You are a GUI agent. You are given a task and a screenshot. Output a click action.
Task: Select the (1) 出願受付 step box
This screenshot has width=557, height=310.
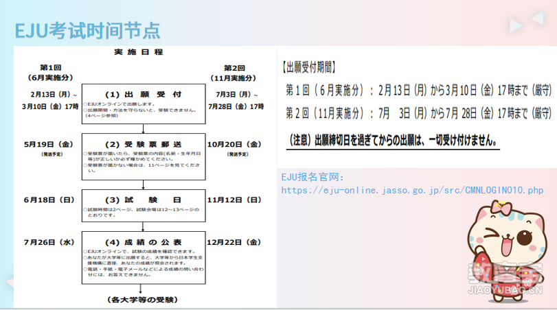[144, 102]
